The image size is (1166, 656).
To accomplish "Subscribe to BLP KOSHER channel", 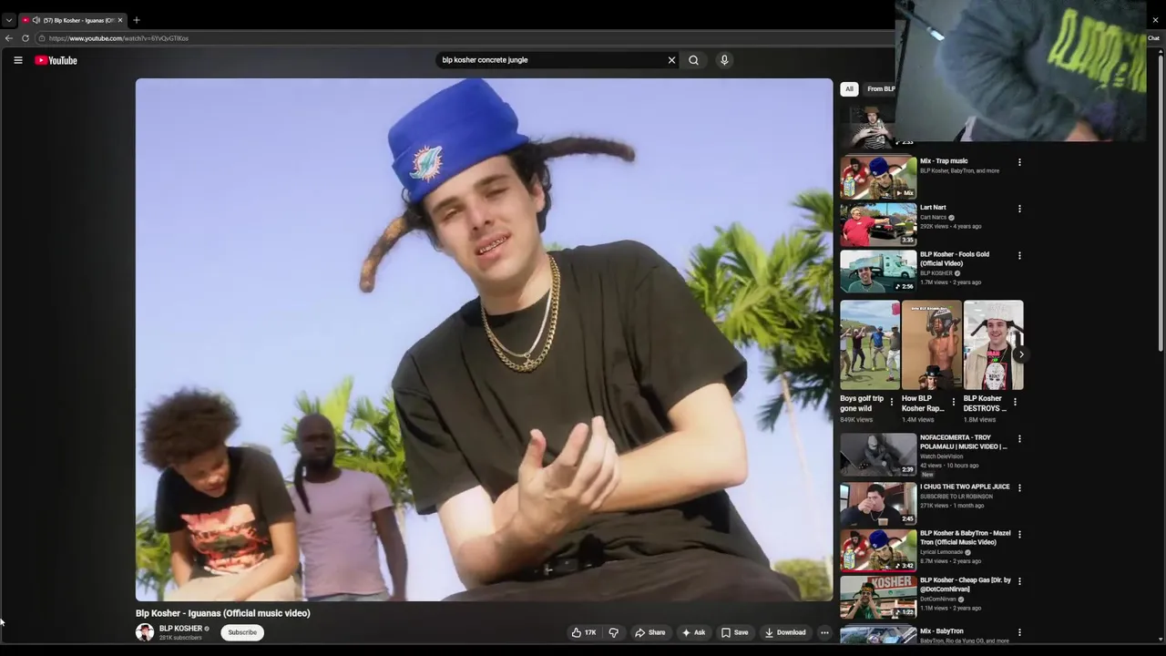I will [242, 632].
